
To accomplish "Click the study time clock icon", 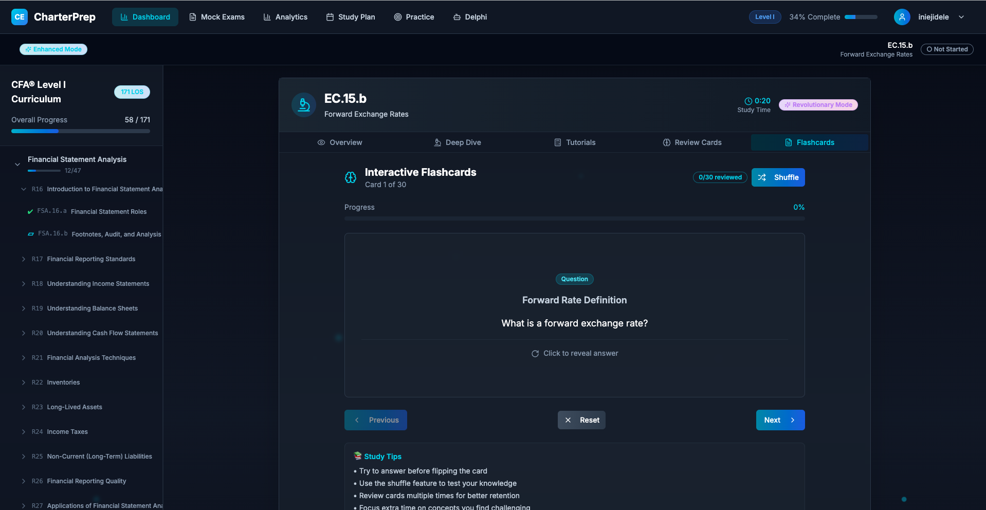I will pyautogui.click(x=748, y=101).
